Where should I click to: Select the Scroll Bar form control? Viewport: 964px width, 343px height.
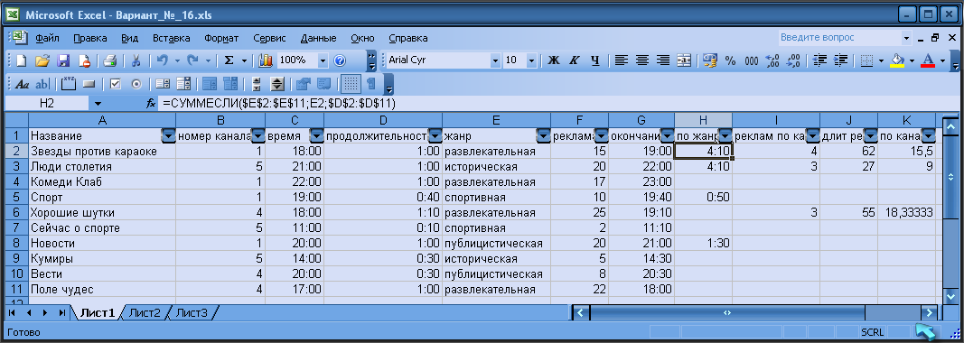257,84
